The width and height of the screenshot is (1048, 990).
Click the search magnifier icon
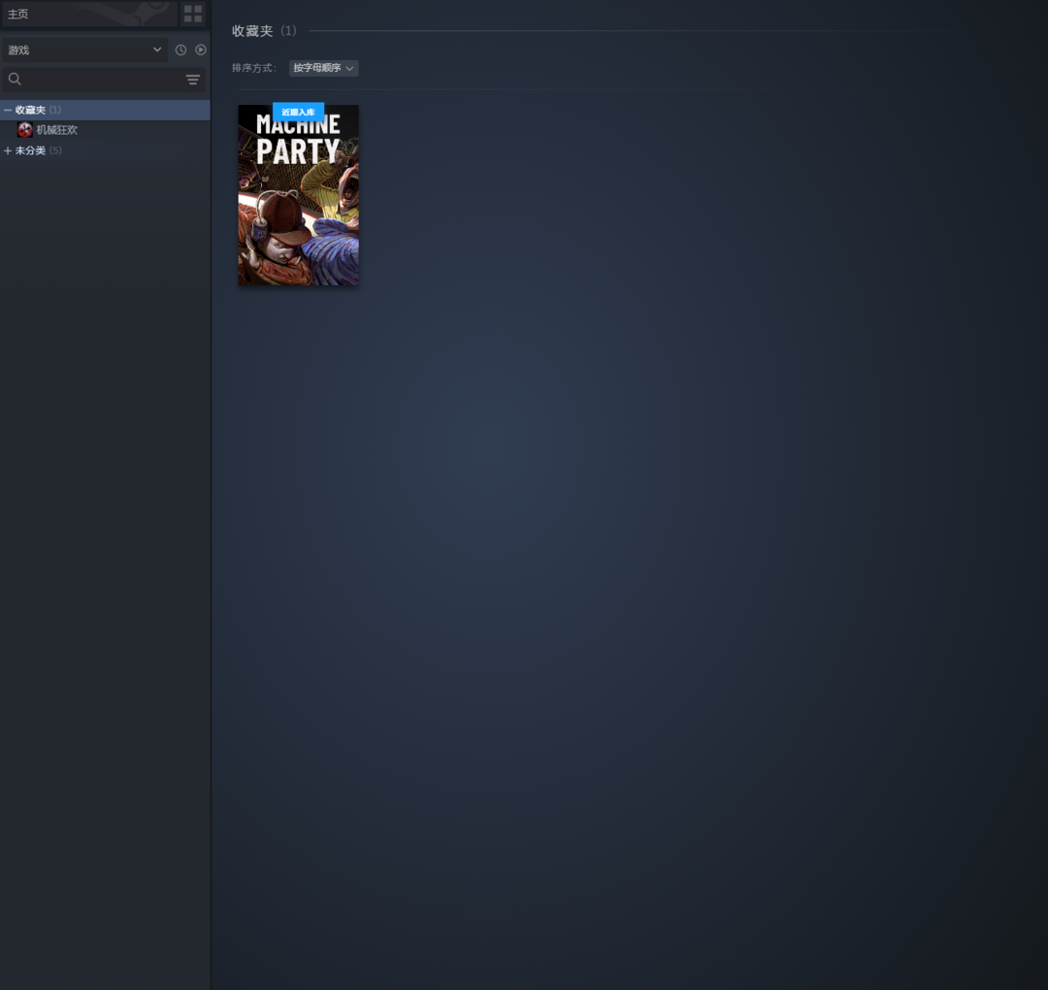click(x=15, y=80)
